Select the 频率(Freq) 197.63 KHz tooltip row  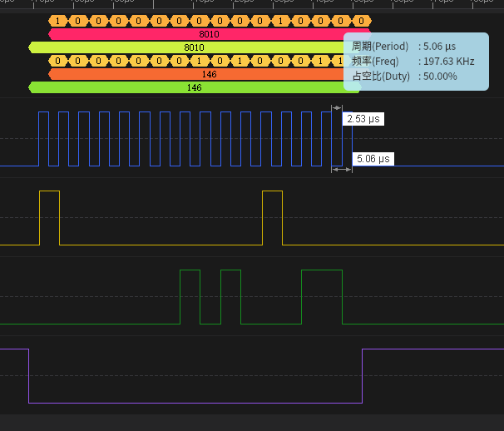tap(413, 61)
